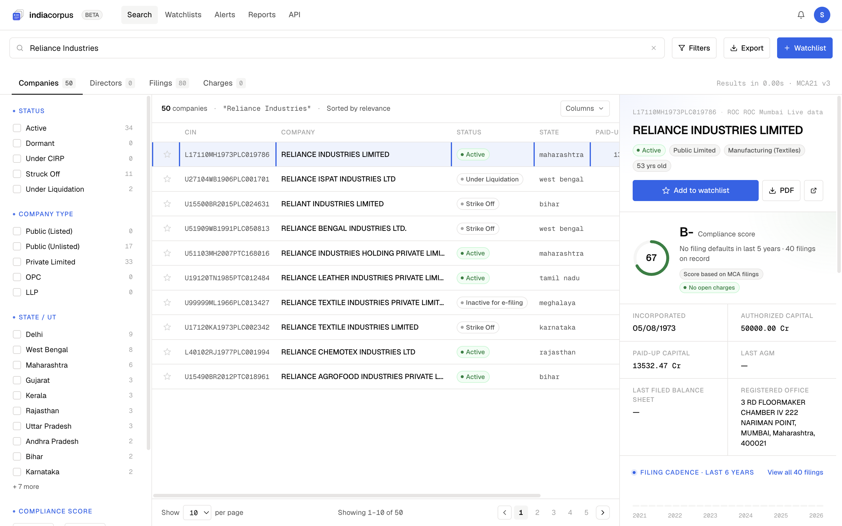Switch to the Charges tab
The height and width of the screenshot is (526, 842).
(225, 83)
